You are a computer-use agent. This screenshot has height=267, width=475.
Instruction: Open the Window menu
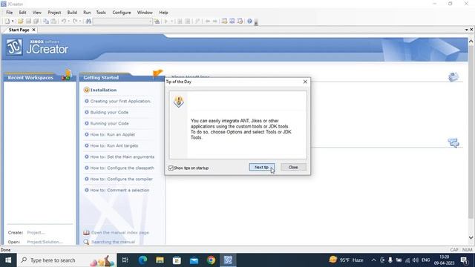point(145,13)
